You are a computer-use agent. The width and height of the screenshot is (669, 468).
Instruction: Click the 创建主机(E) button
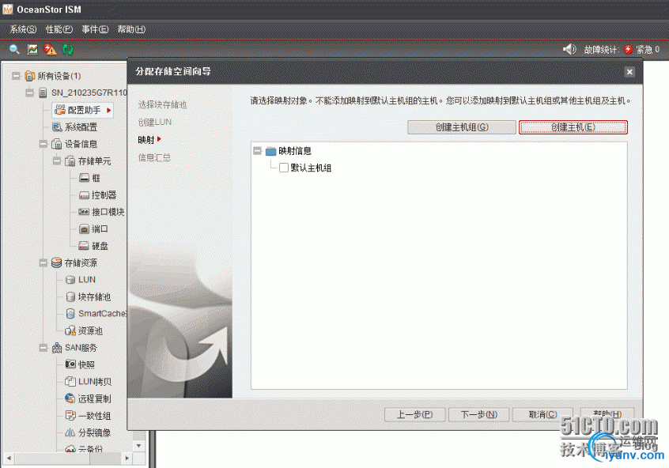click(x=573, y=126)
